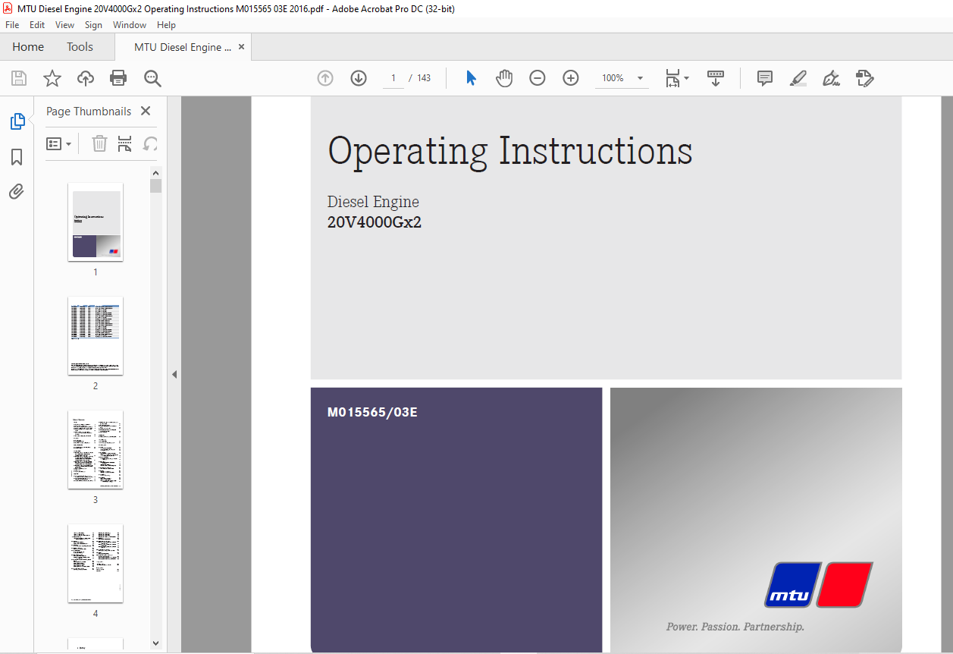Click the insert page break thumbnails icon
This screenshot has height=654, width=953.
(x=125, y=143)
